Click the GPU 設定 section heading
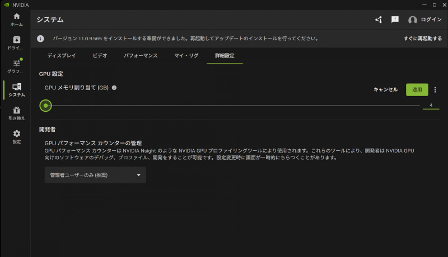 pyautogui.click(x=51, y=74)
